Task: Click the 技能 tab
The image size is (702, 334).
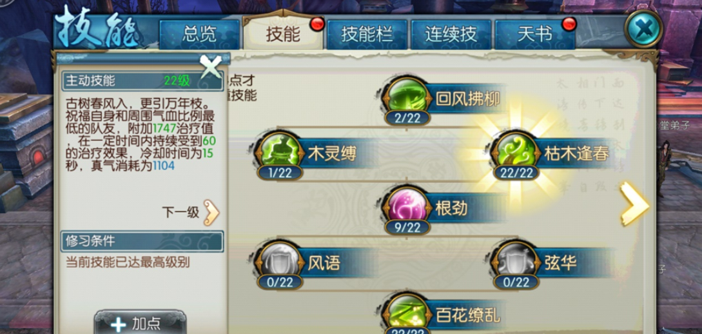Action: coord(283,34)
